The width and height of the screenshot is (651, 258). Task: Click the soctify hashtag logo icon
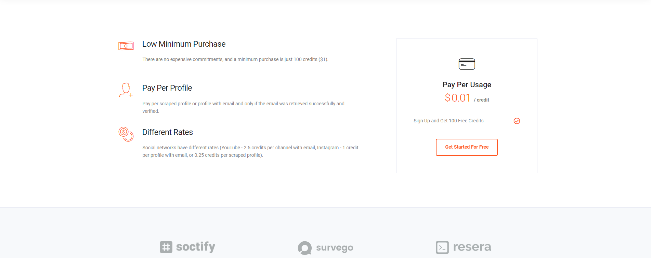166,247
